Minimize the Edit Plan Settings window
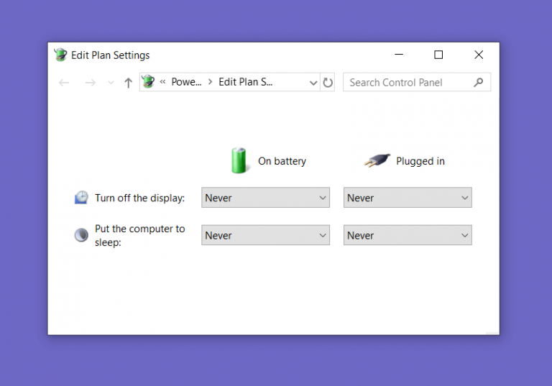 click(399, 55)
